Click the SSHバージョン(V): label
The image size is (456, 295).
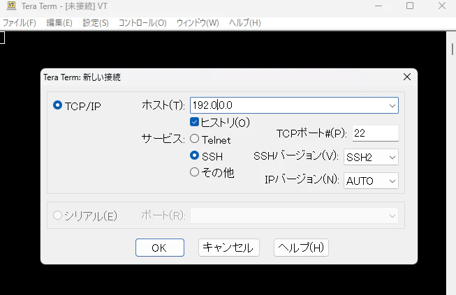coord(296,156)
